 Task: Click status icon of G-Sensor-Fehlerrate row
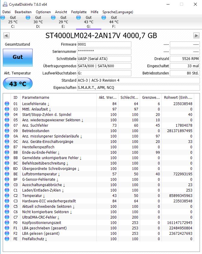7,179
